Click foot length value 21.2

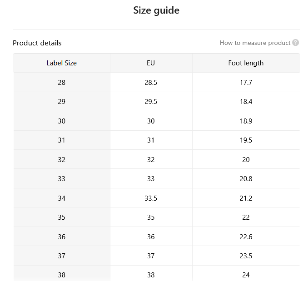pyautogui.click(x=246, y=198)
